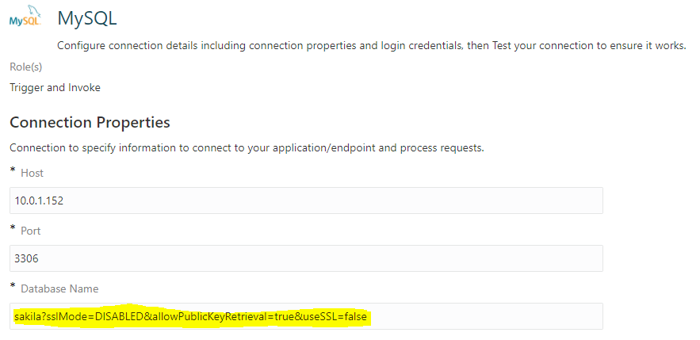The width and height of the screenshot is (700, 340).
Task: Click the Port field label
Action: click(x=31, y=231)
